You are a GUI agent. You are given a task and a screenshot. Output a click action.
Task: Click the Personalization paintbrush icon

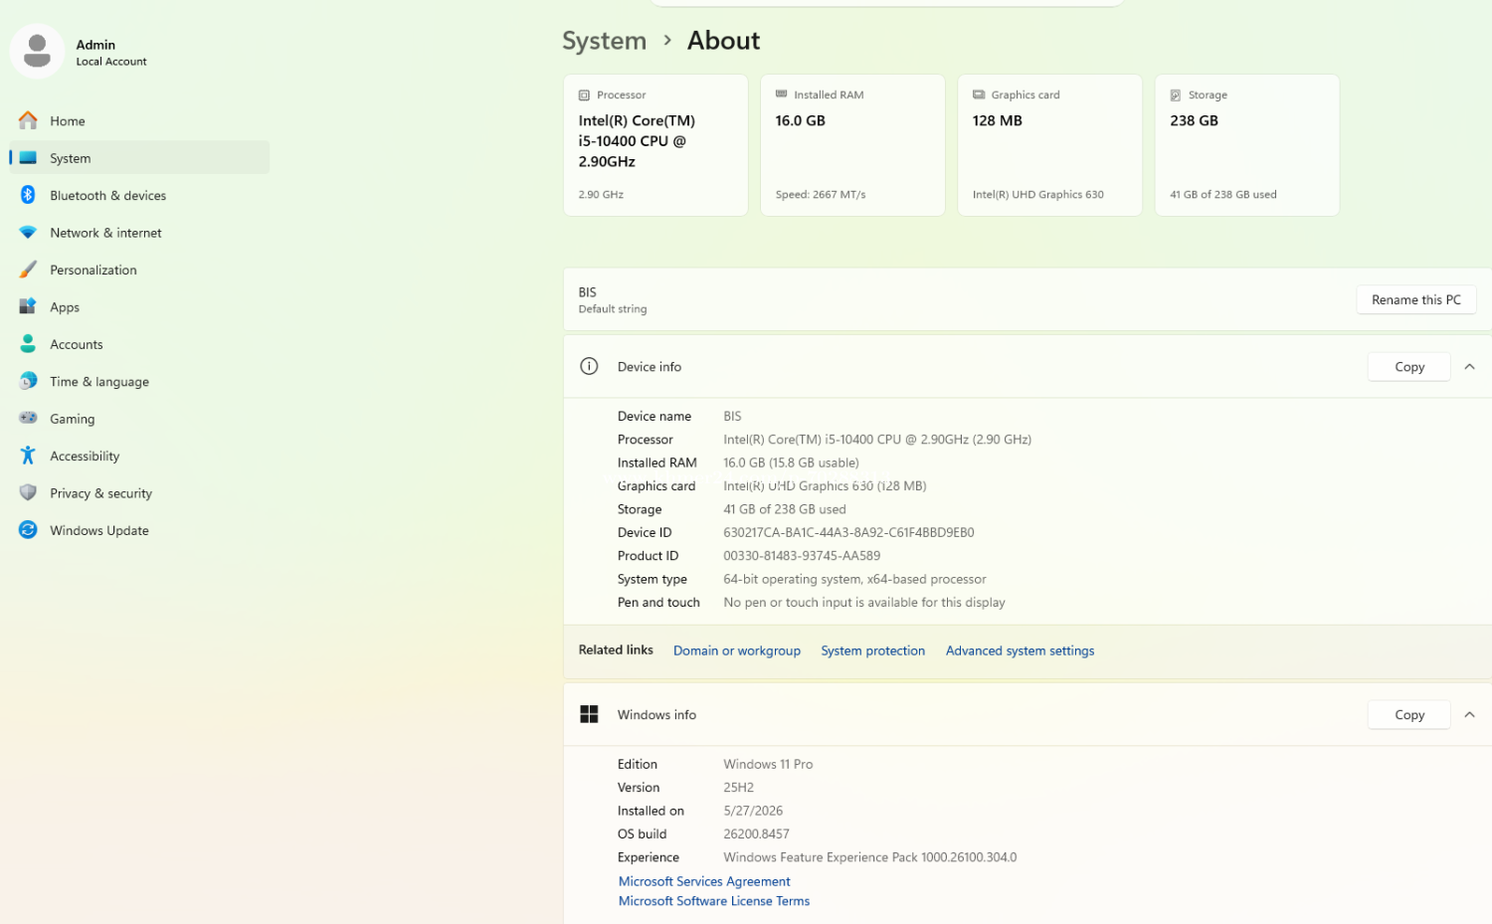pyautogui.click(x=28, y=270)
